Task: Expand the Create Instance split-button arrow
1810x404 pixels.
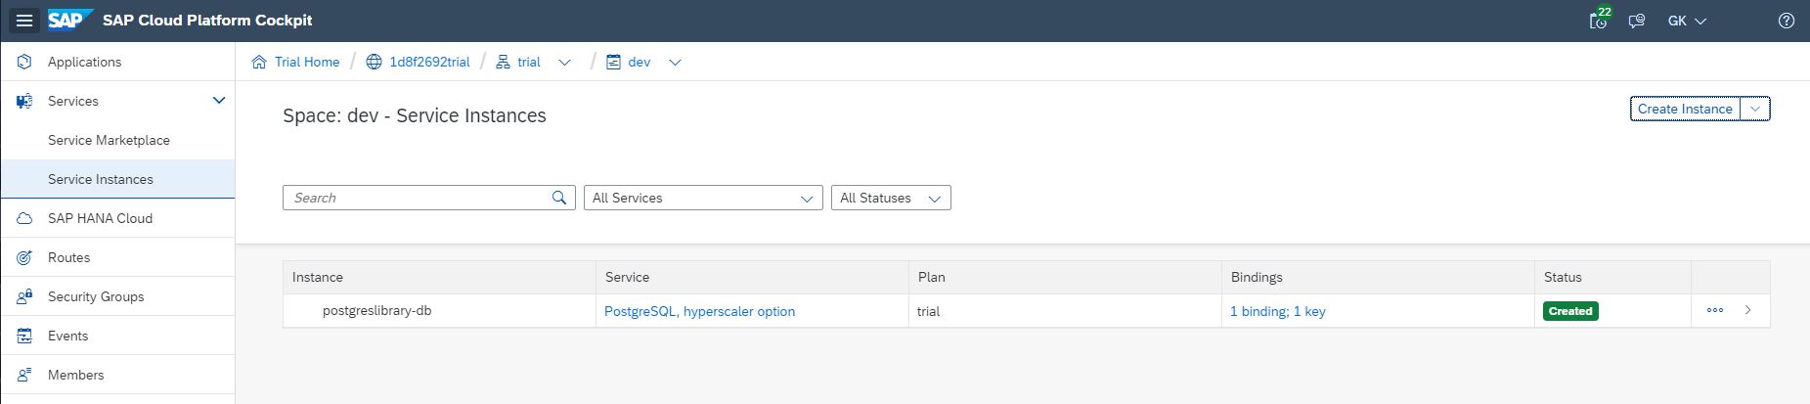Action: point(1756,109)
